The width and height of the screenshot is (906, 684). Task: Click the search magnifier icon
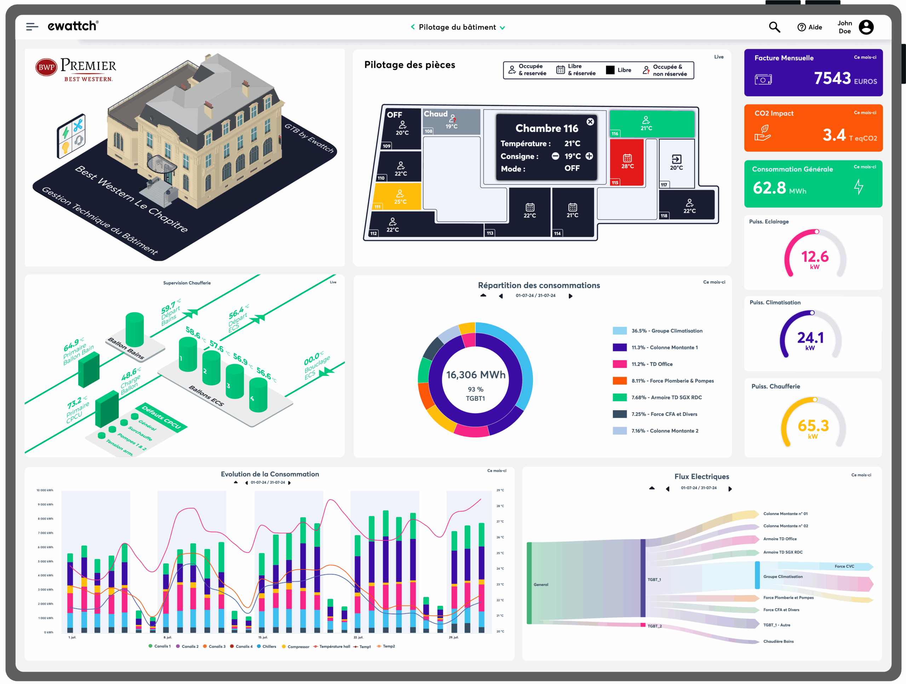[x=774, y=27]
